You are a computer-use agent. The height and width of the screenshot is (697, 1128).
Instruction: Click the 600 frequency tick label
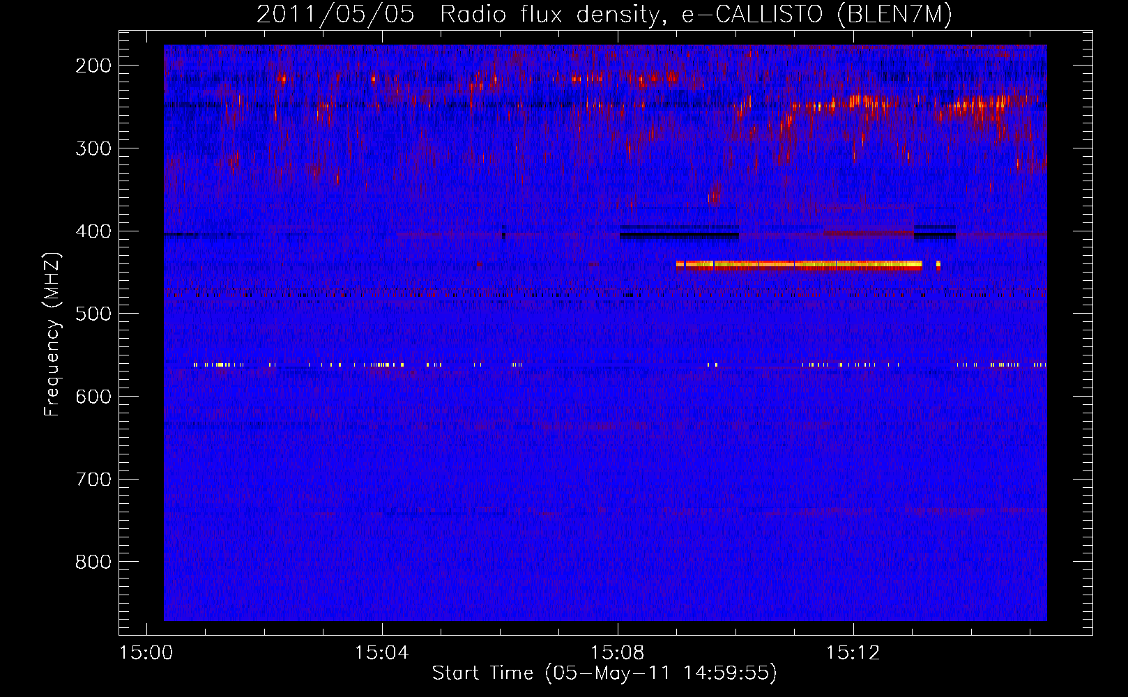pos(93,397)
